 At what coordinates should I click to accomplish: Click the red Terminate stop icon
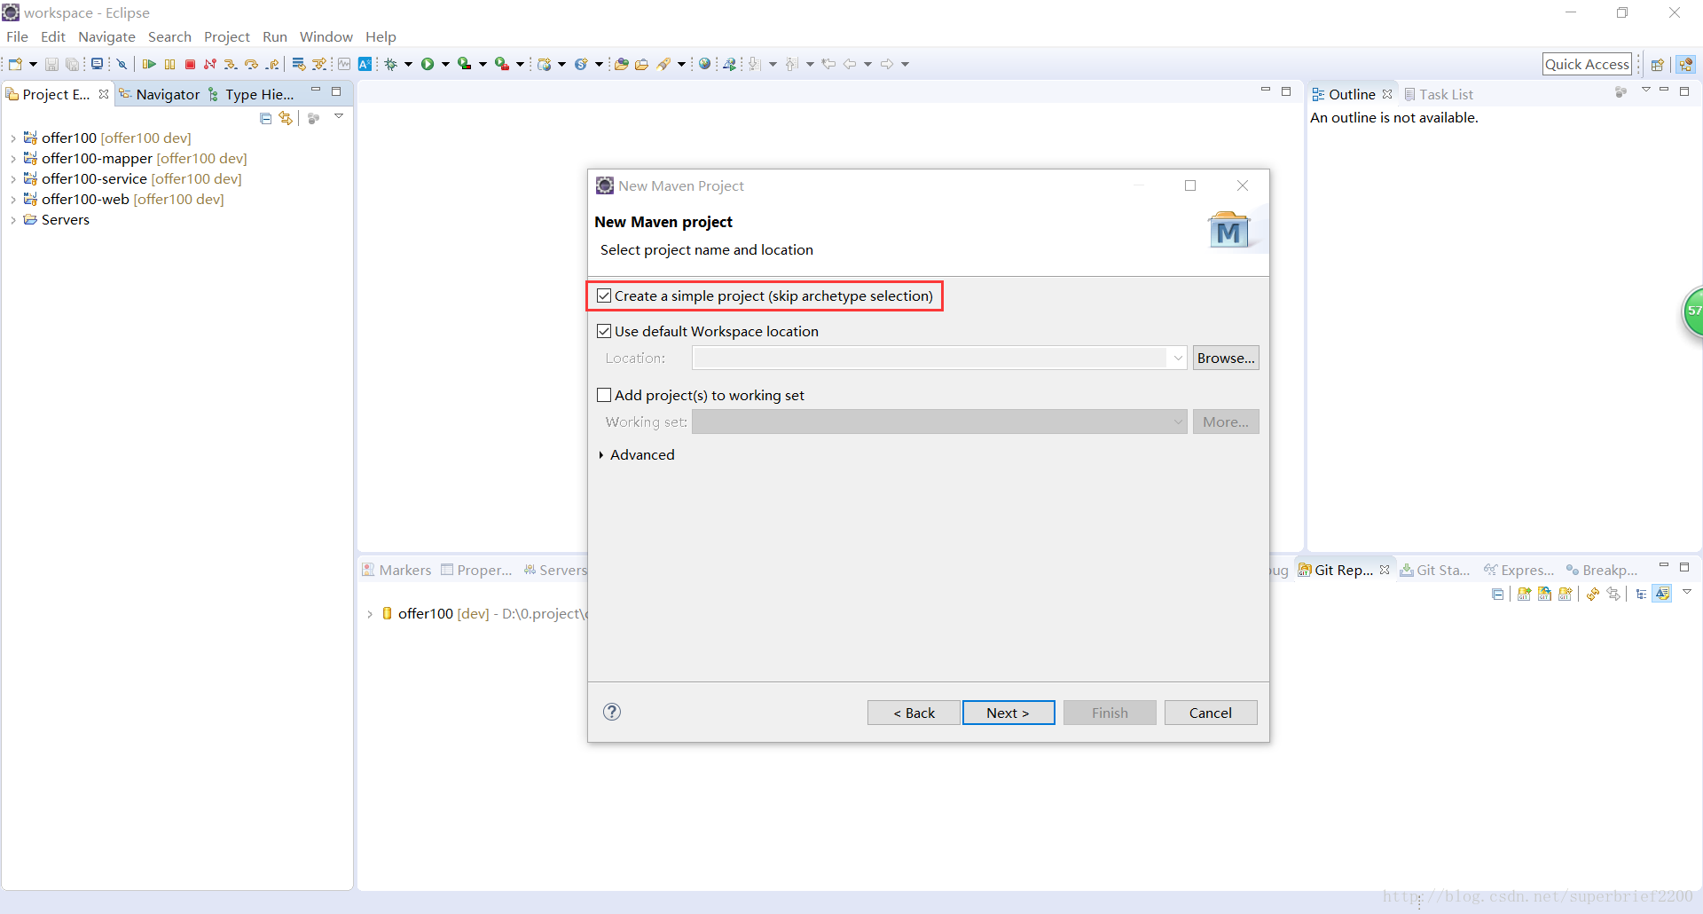point(190,64)
